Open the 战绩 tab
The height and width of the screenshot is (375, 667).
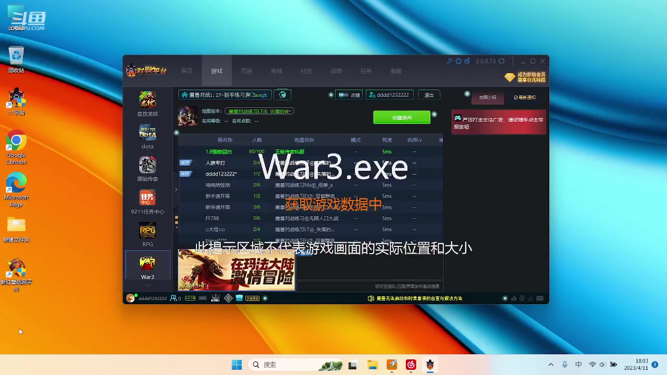click(336, 71)
